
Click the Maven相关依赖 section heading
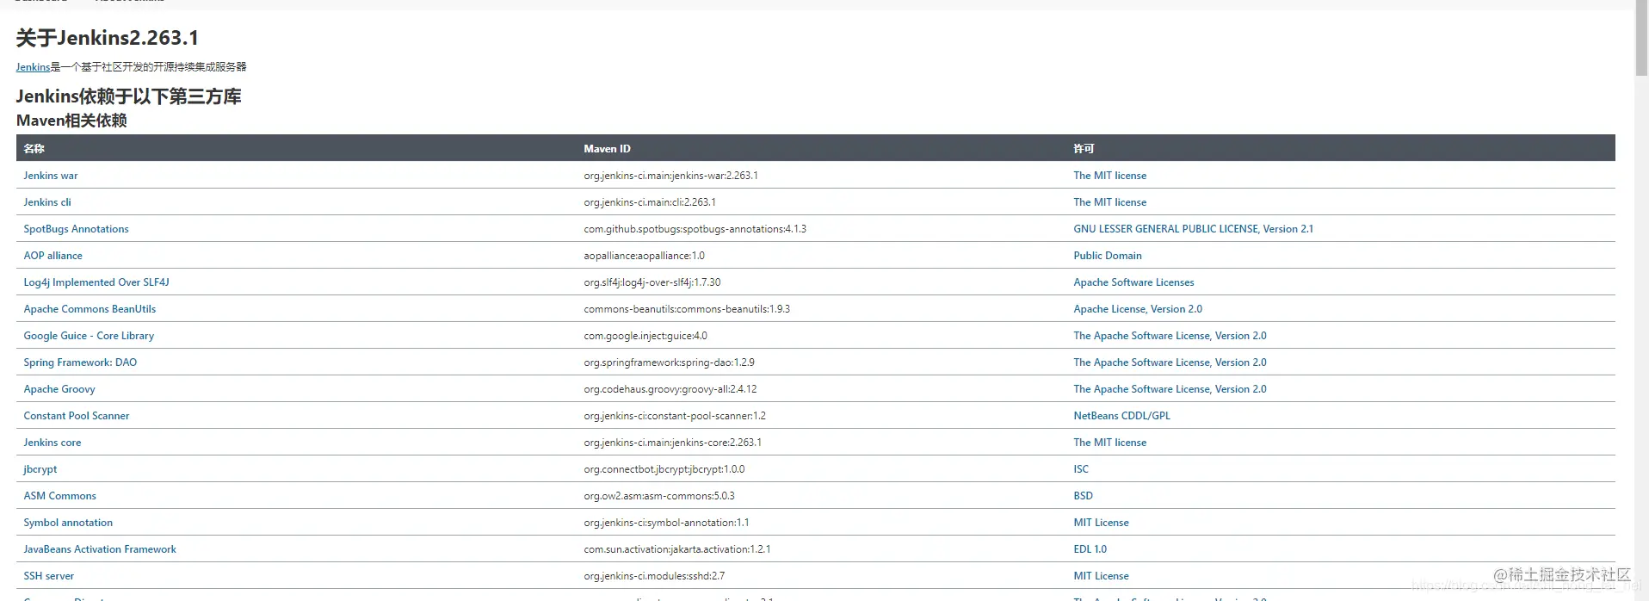pos(71,121)
